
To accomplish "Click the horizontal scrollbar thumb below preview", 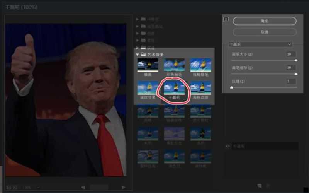I will tap(99, 187).
